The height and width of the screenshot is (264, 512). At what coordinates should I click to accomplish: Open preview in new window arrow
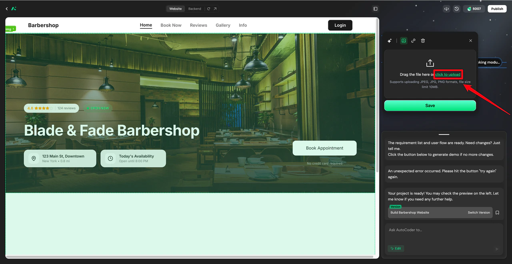point(215,9)
